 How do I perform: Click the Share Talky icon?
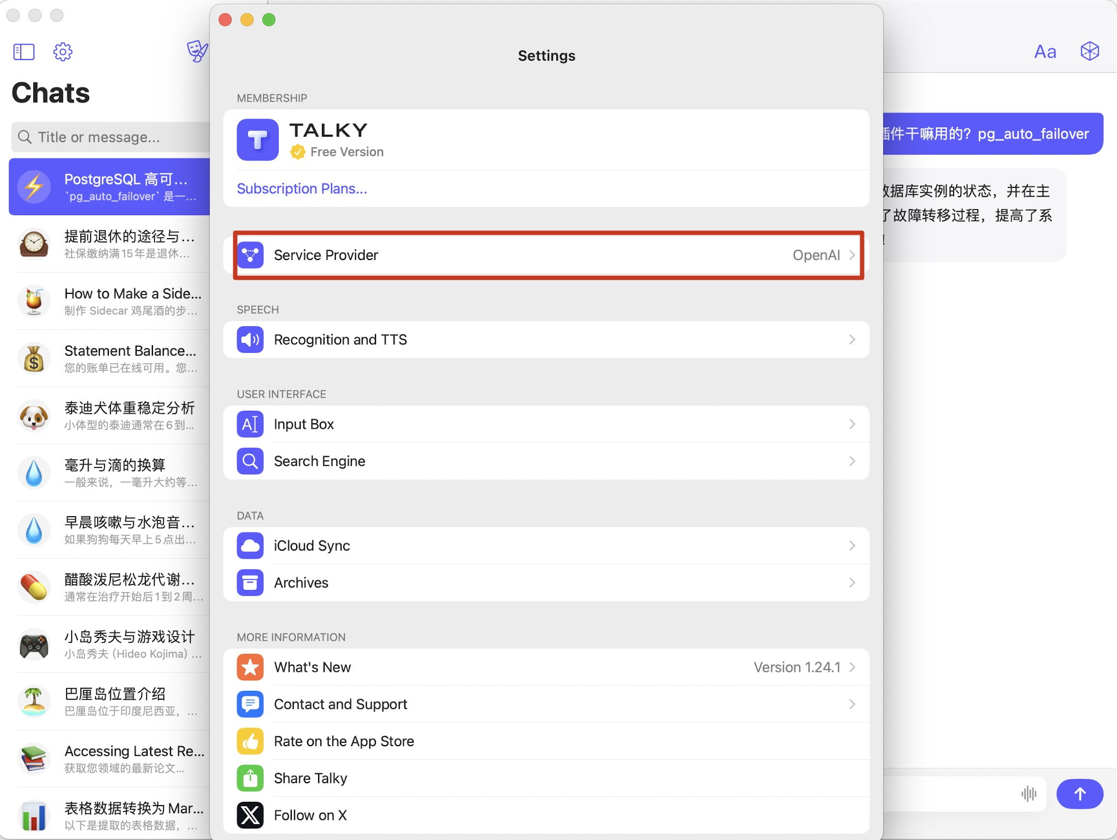pos(250,778)
